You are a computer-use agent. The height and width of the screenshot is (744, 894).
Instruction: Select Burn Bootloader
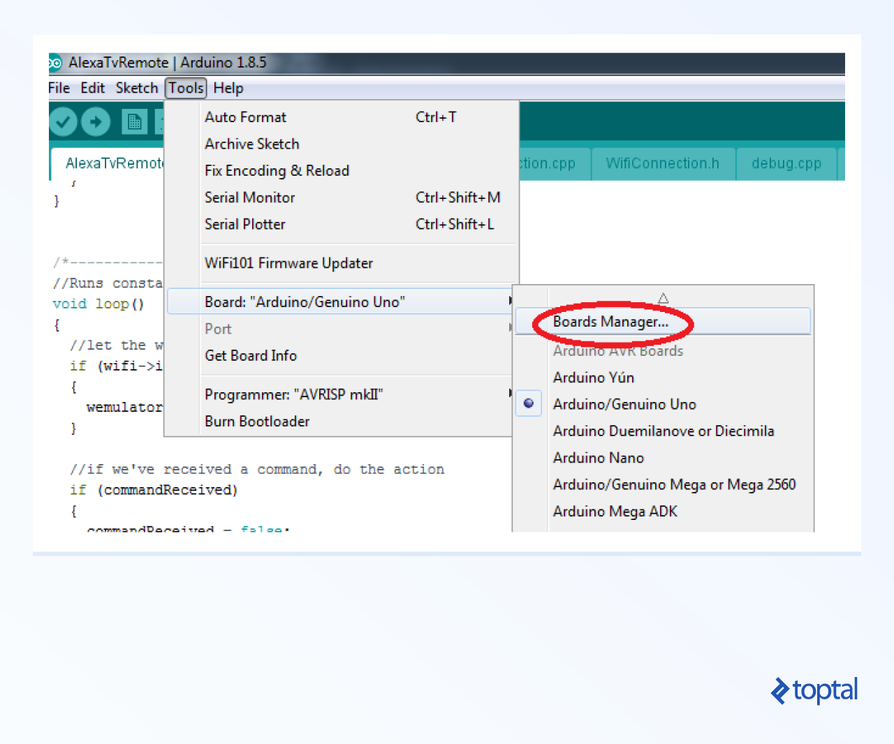[257, 421]
